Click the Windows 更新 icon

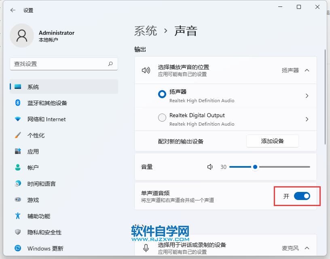coord(18,248)
